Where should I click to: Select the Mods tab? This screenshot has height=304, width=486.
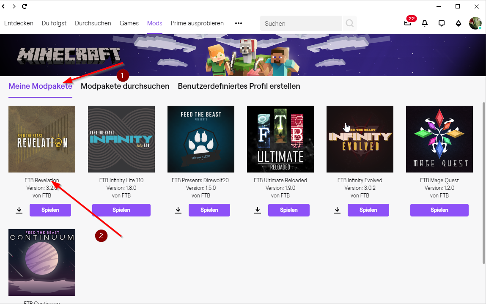coord(155,23)
